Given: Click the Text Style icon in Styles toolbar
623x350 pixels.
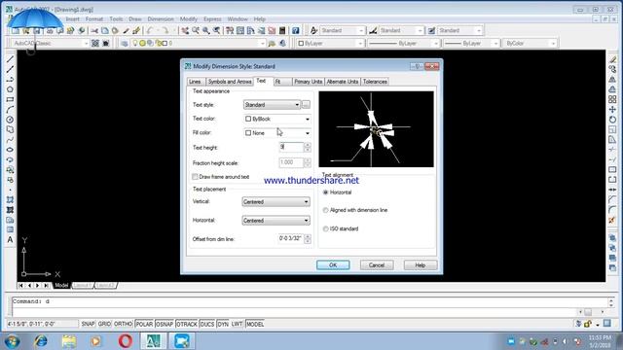Looking at the screenshot, I should [313, 30].
